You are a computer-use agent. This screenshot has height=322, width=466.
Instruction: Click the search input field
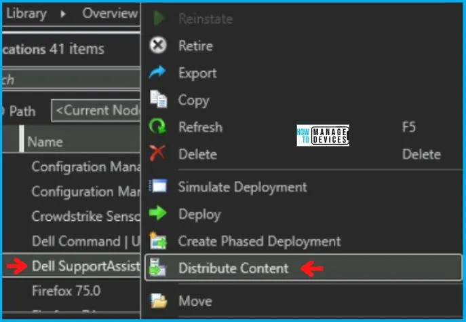(71, 79)
